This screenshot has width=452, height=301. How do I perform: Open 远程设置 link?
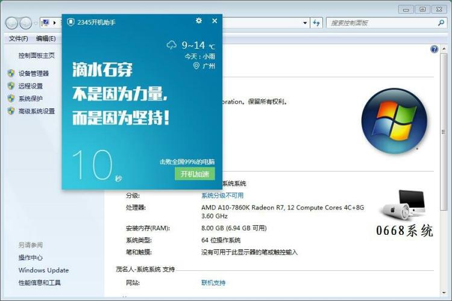coord(31,86)
